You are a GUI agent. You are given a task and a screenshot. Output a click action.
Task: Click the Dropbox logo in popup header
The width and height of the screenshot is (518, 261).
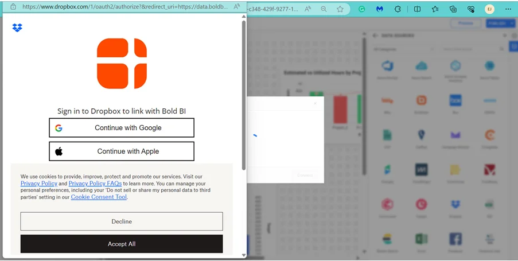(17, 28)
